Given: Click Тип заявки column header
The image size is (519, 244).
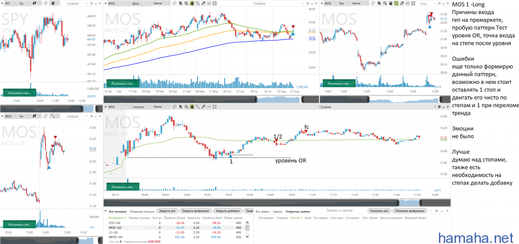Looking at the screenshot, I should click(x=321, y=218).
